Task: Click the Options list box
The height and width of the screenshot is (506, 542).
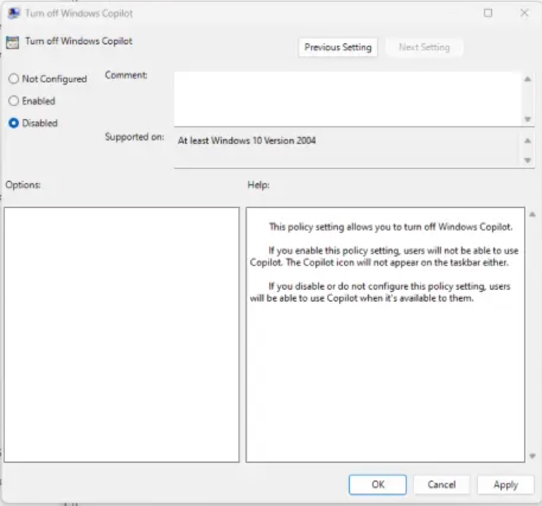Action: pos(122,334)
